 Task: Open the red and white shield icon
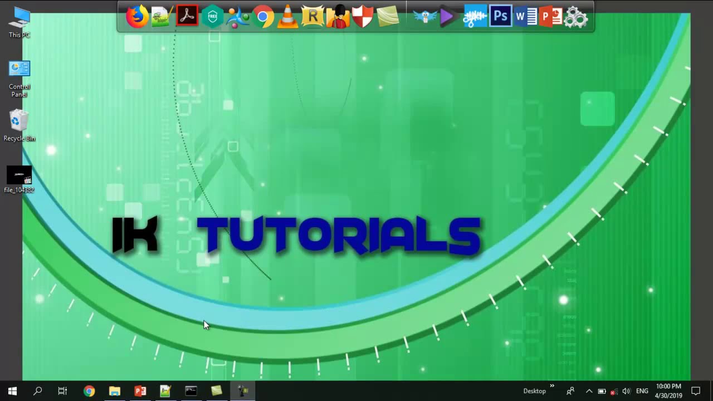pos(362,17)
